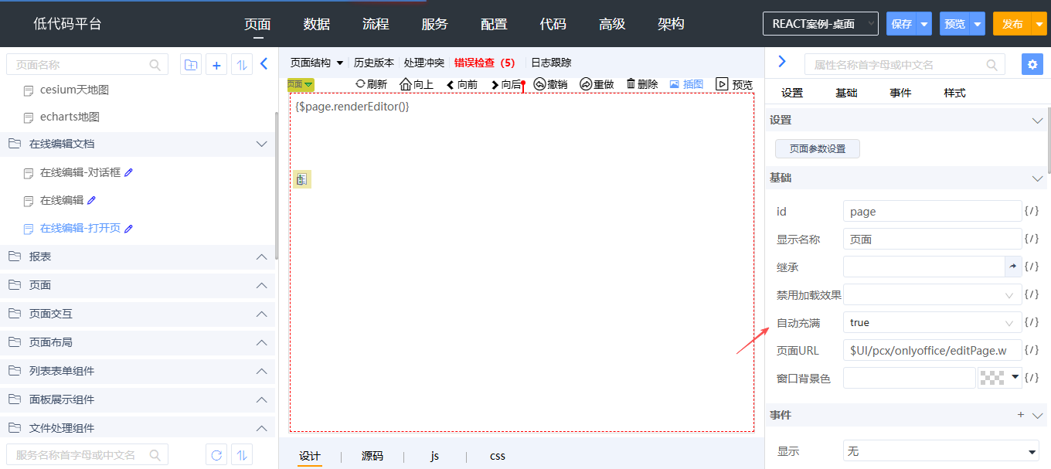Screen dimensions: 1051x469
Task: Collapse the left panel with chevron arrow
Action: (x=264, y=64)
